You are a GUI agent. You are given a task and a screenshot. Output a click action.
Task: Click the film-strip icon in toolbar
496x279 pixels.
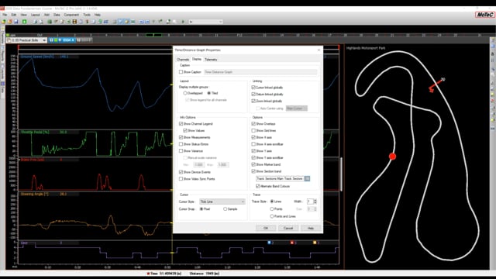point(74,22)
